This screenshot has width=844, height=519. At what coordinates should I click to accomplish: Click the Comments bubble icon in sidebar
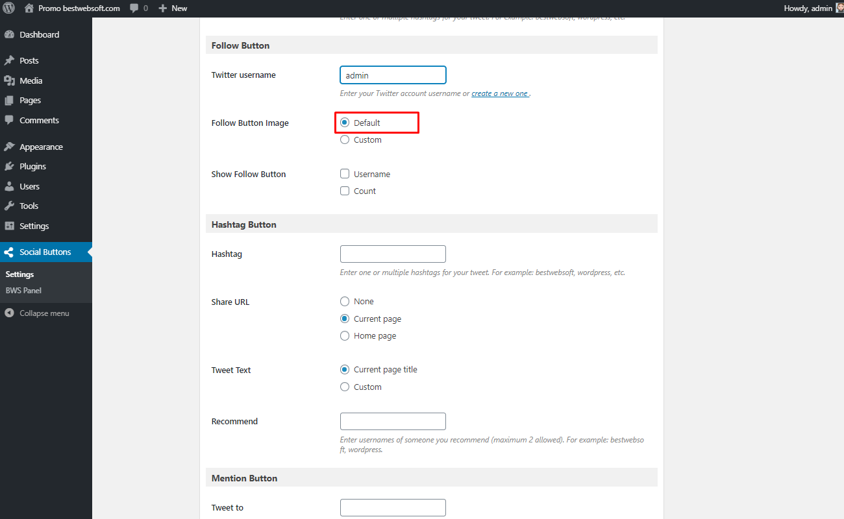coord(9,120)
